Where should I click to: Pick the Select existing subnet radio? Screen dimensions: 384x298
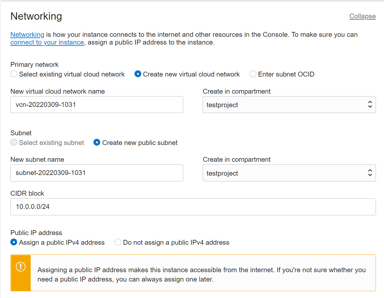[14, 142]
